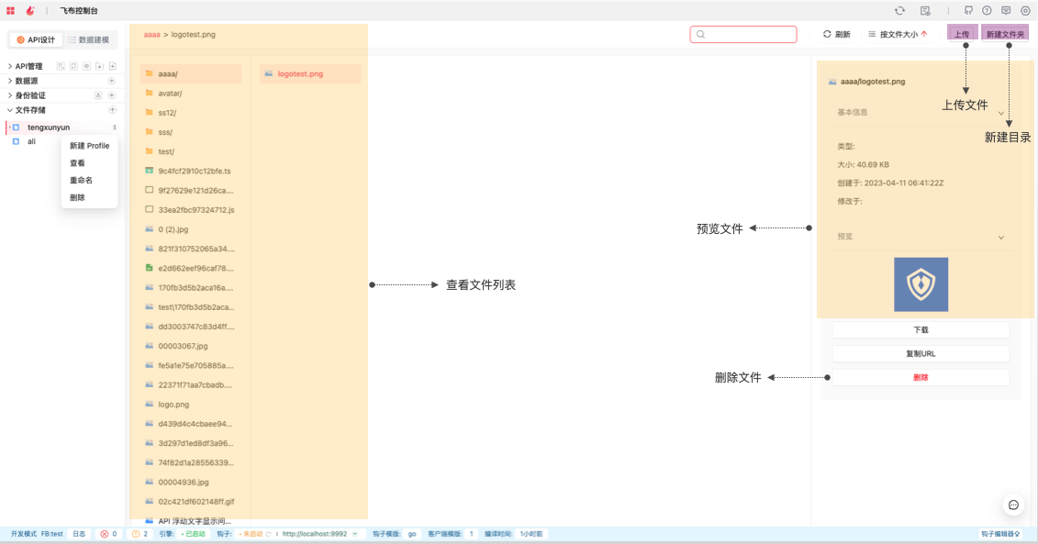Collapse the 预览 section chevron
This screenshot has width=1038, height=544.
(x=1001, y=238)
